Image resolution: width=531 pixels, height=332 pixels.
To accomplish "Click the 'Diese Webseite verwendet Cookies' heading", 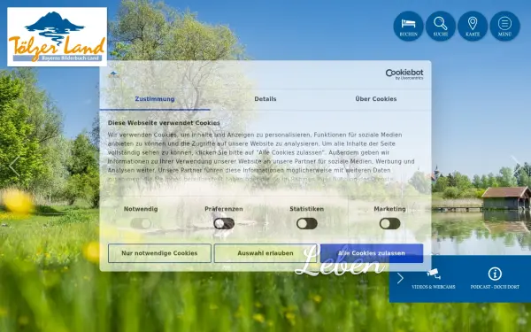I will pyautogui.click(x=164, y=123).
